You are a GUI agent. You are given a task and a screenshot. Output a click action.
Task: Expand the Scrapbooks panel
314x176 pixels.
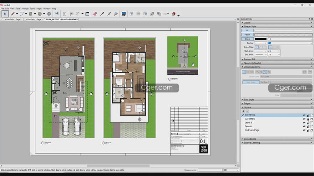[250, 139]
